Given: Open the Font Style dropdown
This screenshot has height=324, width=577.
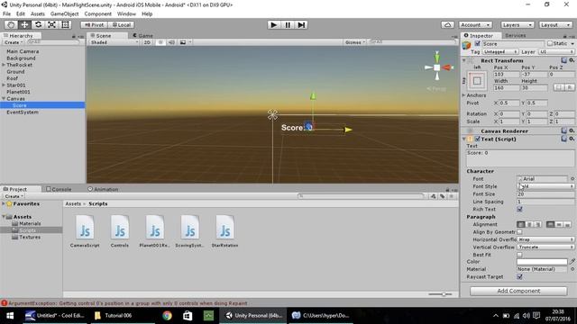Looking at the screenshot, I should coord(545,186).
